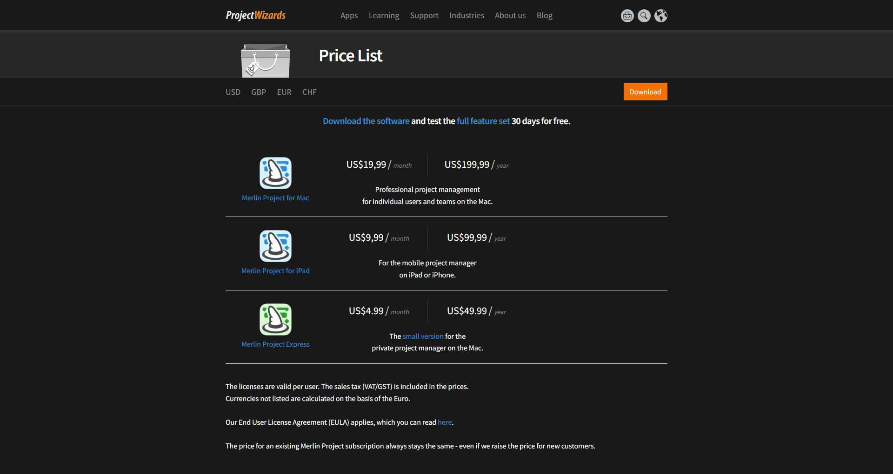Click the search magnifier icon
Screen dimensions: 893x474
click(644, 16)
